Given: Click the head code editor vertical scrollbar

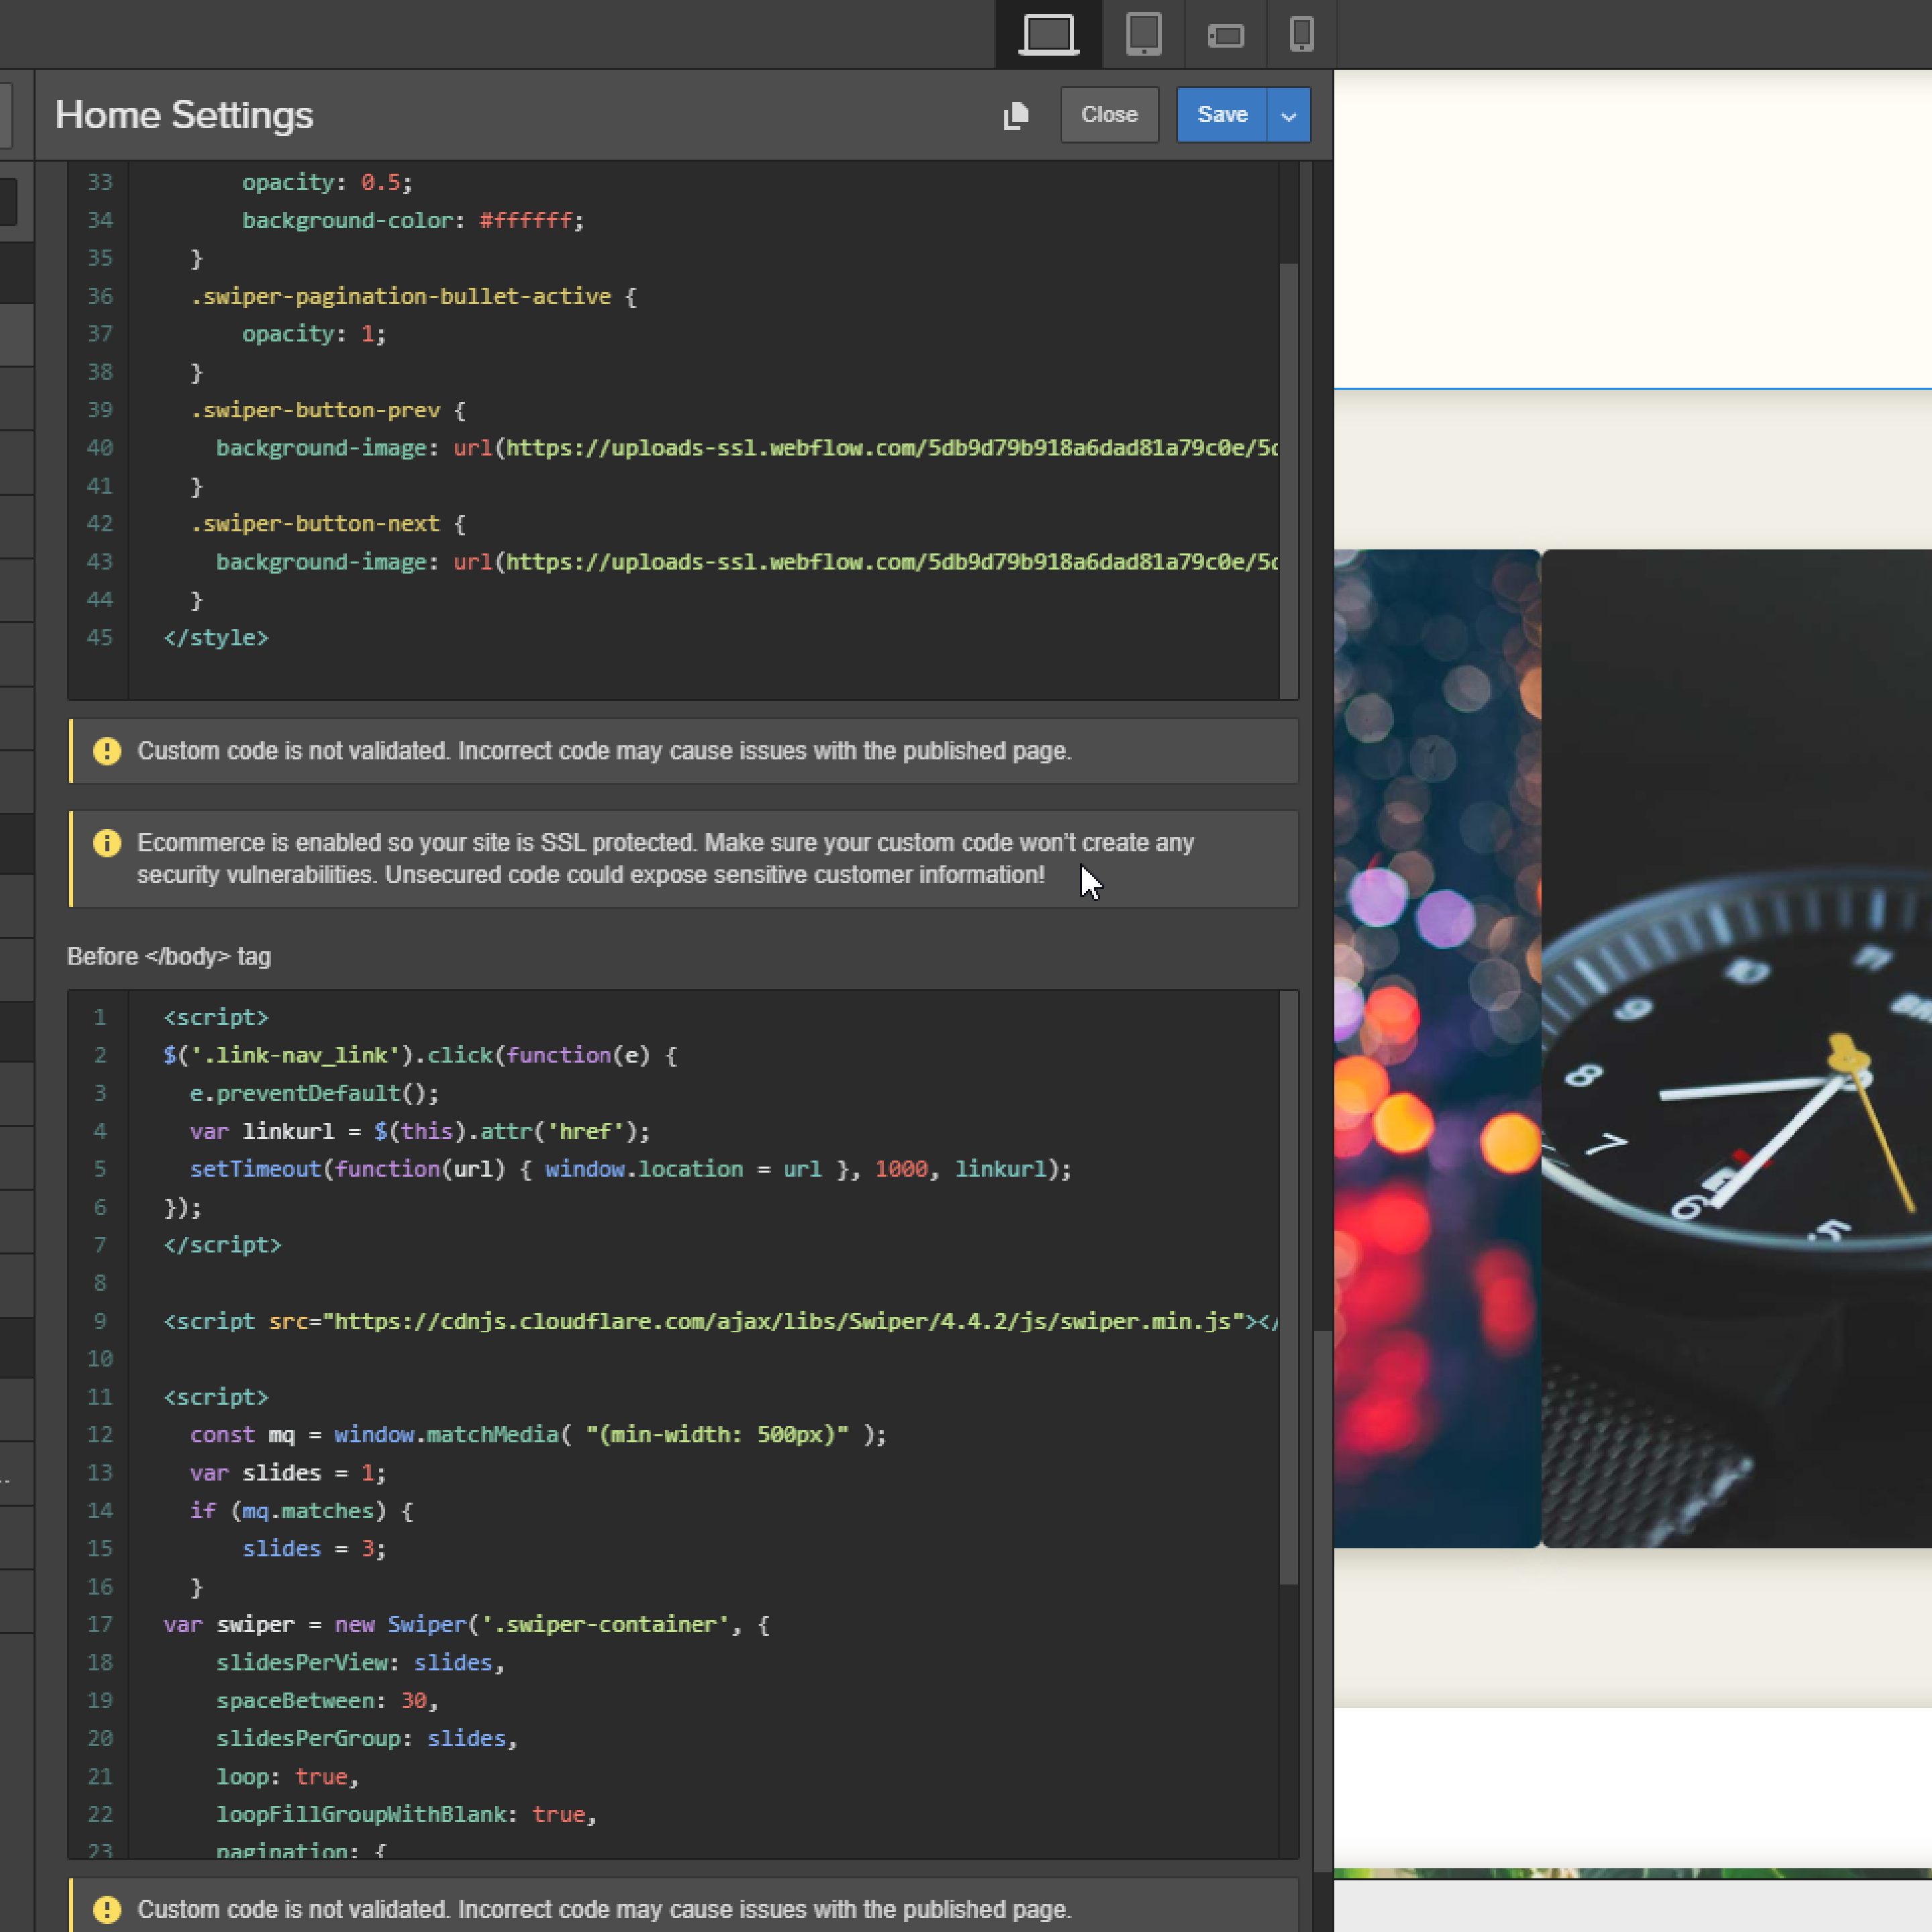Looking at the screenshot, I should [1289, 480].
